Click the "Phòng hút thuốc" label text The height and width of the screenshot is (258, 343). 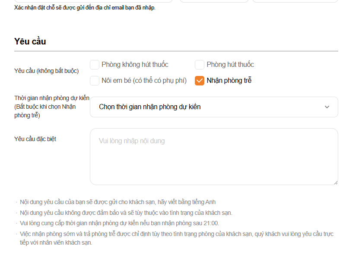230,65
